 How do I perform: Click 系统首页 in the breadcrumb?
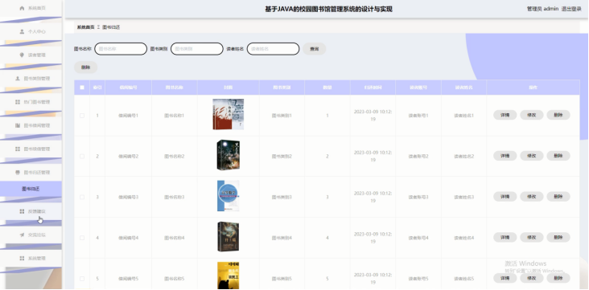[x=85, y=27]
